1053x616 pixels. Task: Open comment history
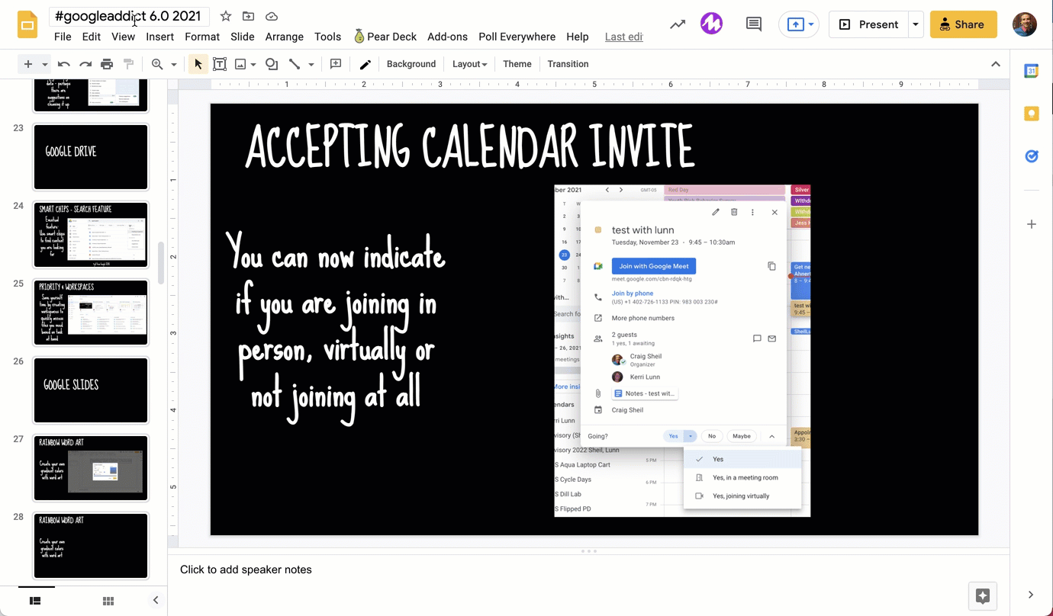point(754,24)
